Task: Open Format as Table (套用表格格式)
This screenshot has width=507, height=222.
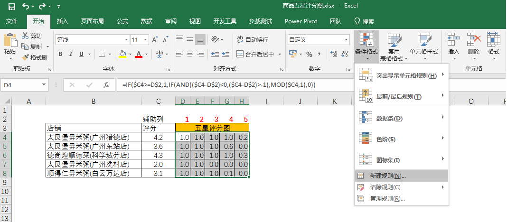Action: click(394, 47)
